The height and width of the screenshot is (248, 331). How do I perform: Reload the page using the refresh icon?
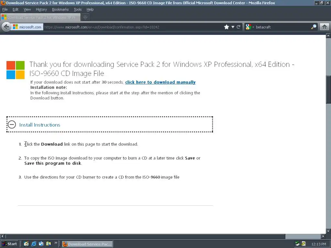tap(239, 27)
